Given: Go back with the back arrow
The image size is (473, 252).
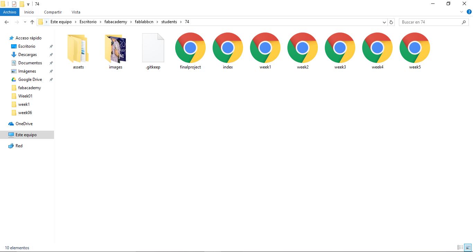Looking at the screenshot, I should (x=6, y=22).
